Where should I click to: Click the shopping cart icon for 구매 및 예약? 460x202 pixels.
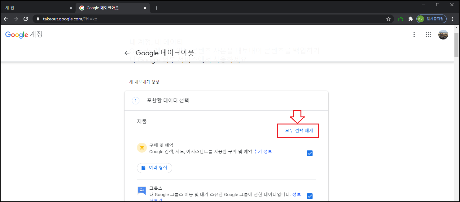[x=142, y=148]
